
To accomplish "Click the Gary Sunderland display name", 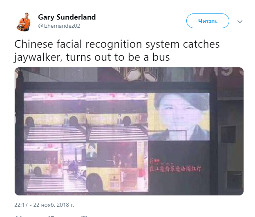I will [x=67, y=17].
